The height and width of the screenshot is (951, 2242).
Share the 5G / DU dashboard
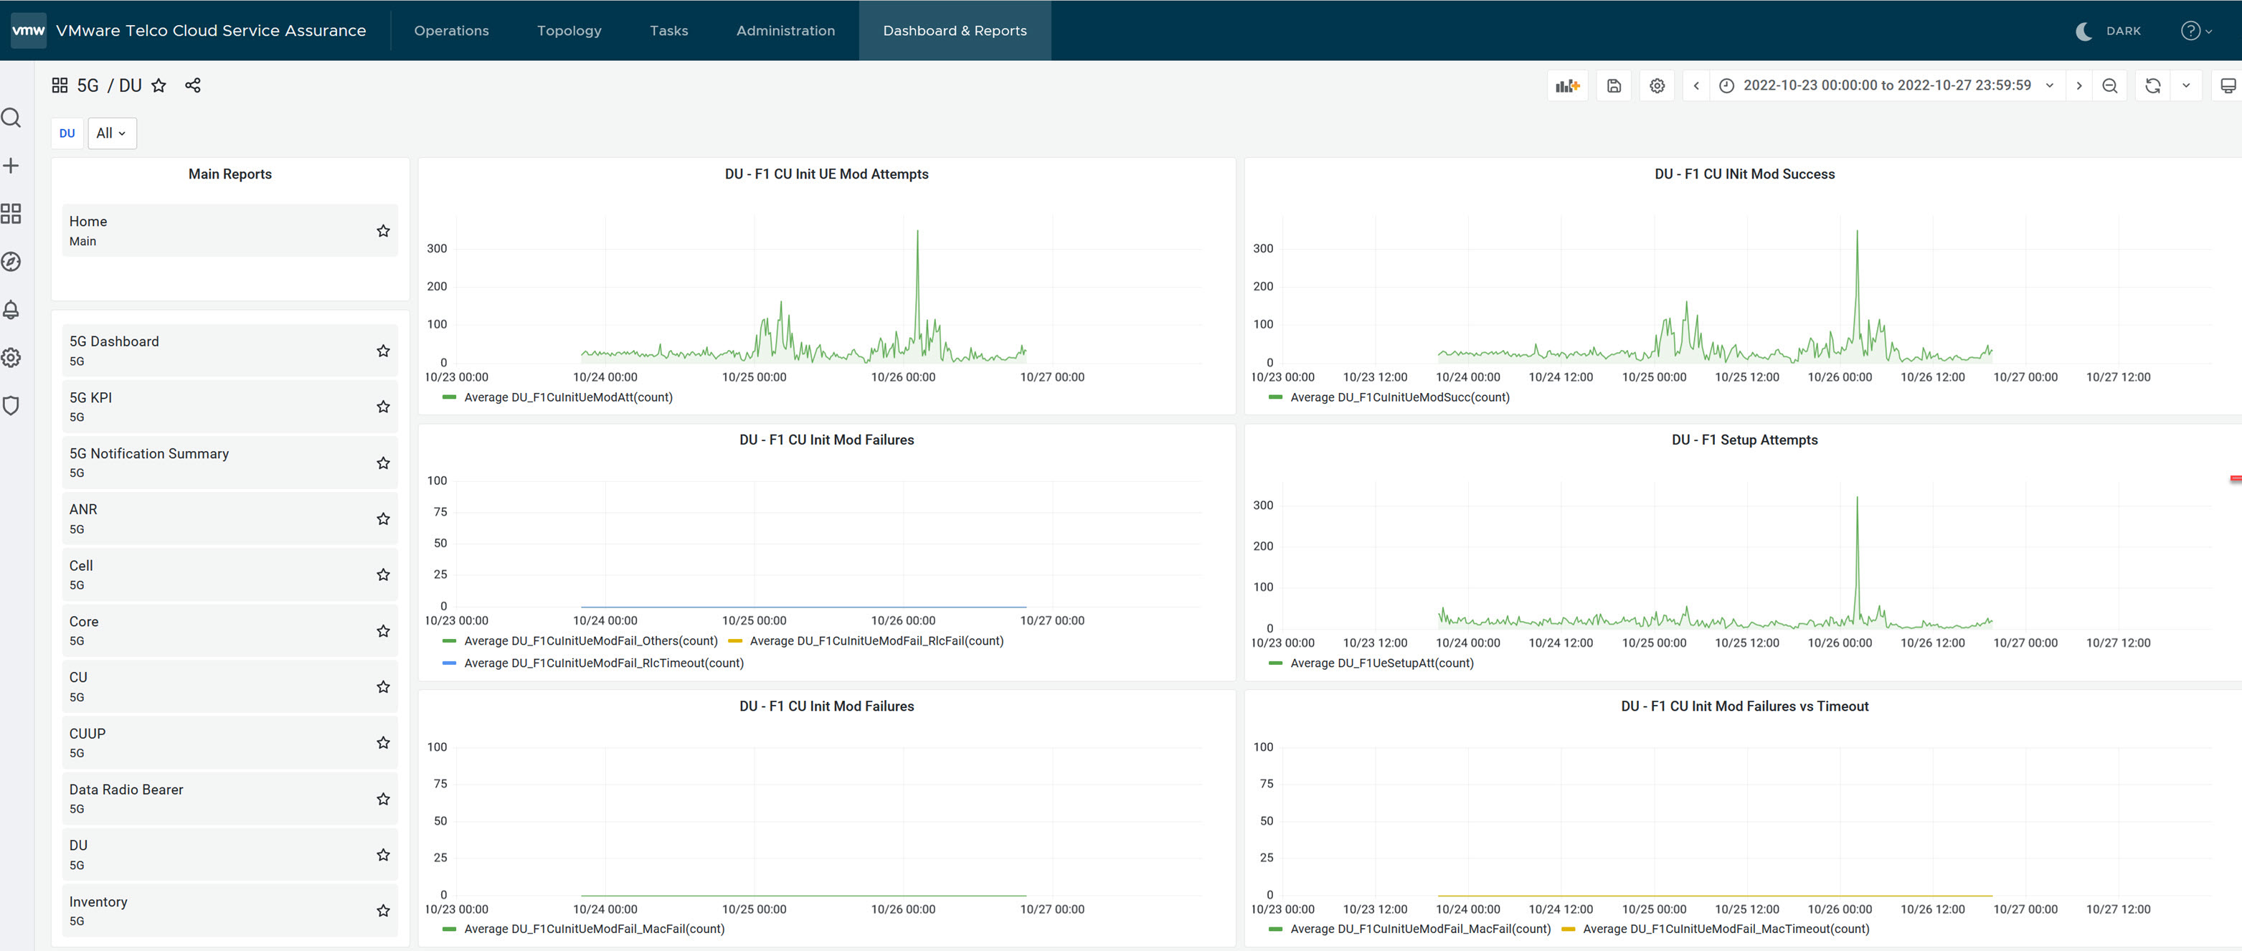pyautogui.click(x=193, y=85)
